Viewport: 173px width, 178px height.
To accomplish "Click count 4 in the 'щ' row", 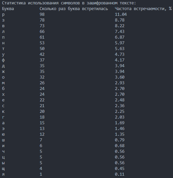I will click(x=41, y=169).
